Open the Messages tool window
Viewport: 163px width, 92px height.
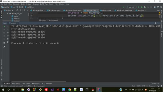[47, 83]
